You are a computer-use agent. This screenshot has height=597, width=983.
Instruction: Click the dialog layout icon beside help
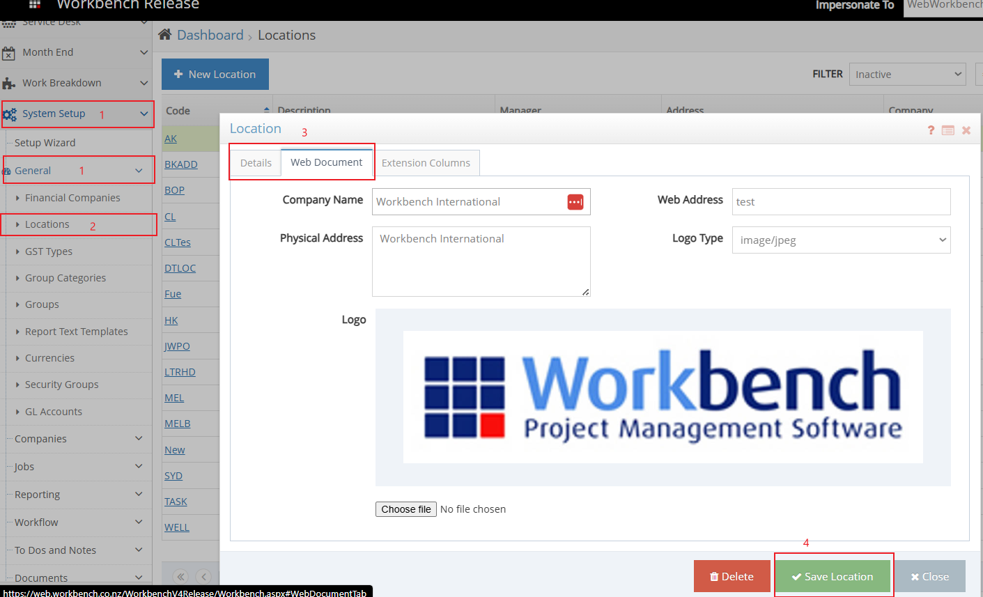(948, 130)
